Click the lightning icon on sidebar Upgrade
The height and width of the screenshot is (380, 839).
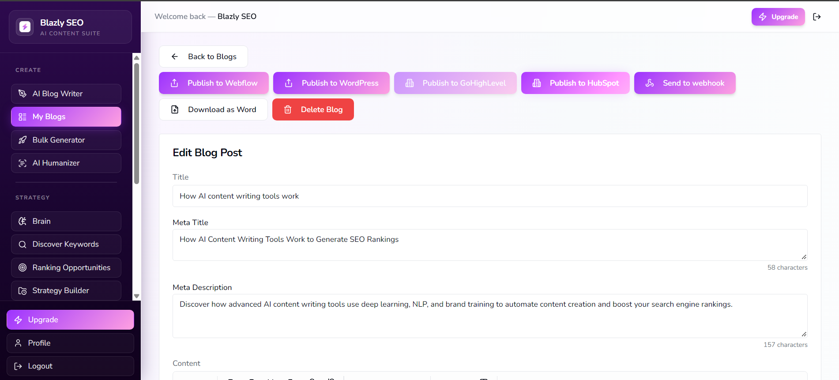pyautogui.click(x=18, y=320)
